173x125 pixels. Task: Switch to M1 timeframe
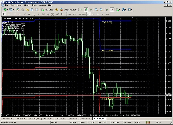(x=69, y=14)
